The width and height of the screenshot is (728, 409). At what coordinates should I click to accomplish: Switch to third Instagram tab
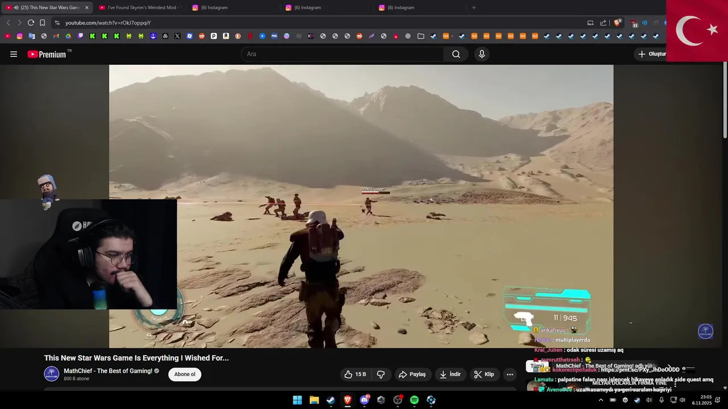(x=420, y=7)
